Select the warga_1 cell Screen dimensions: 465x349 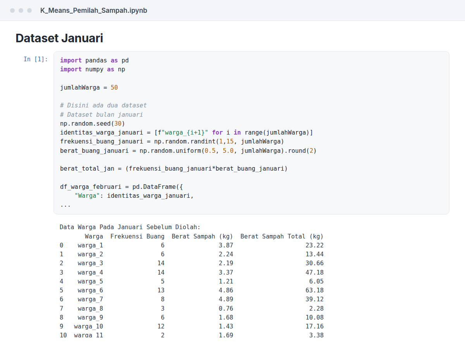[90, 245]
